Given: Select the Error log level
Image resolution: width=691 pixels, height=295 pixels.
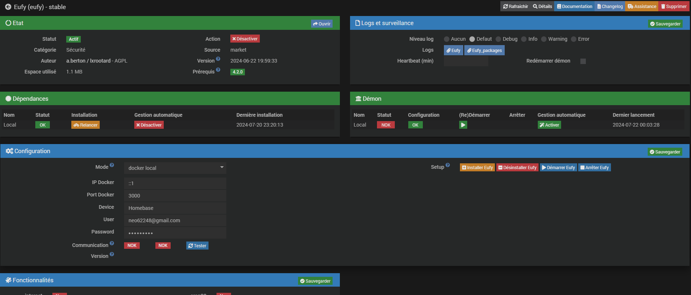Looking at the screenshot, I should (x=573, y=39).
